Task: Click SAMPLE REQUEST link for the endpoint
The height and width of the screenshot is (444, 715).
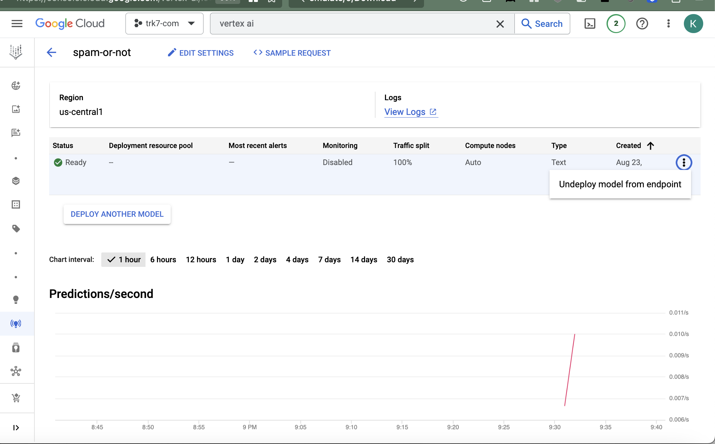Action: click(292, 53)
